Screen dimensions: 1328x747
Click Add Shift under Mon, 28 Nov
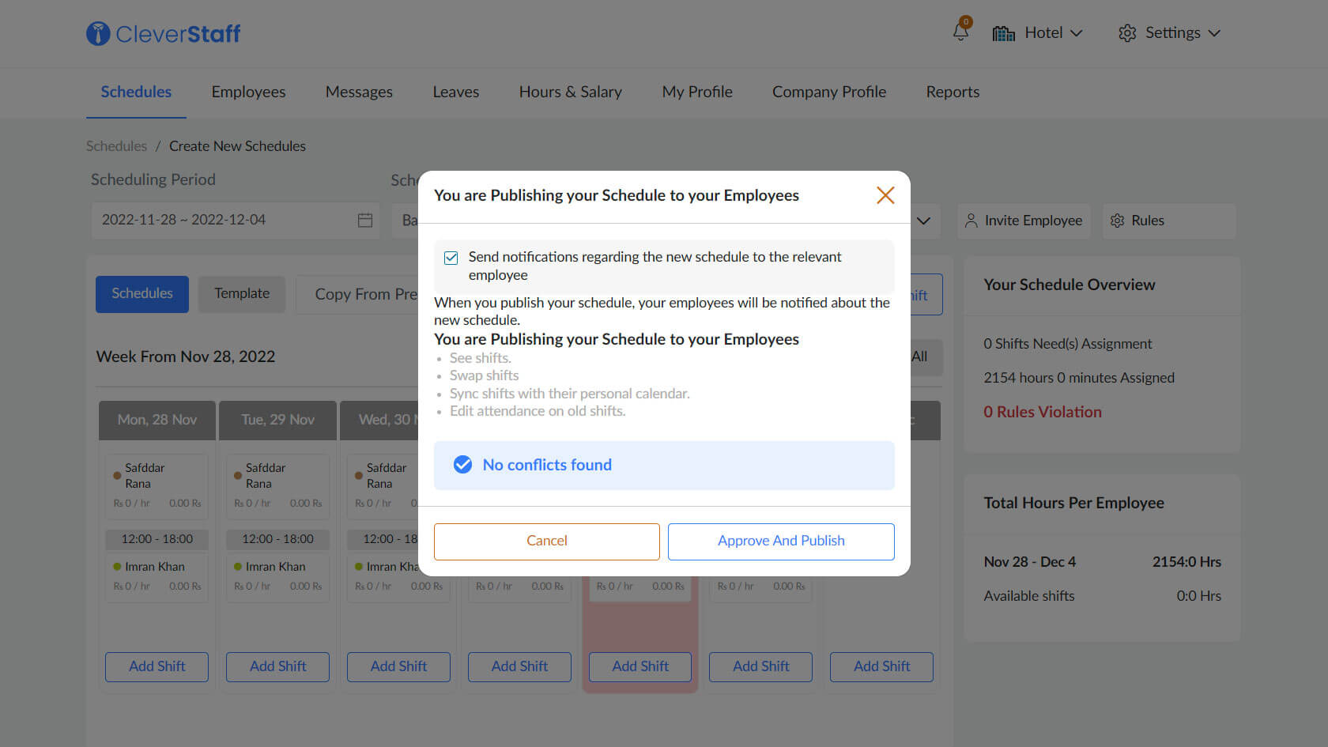point(157,666)
